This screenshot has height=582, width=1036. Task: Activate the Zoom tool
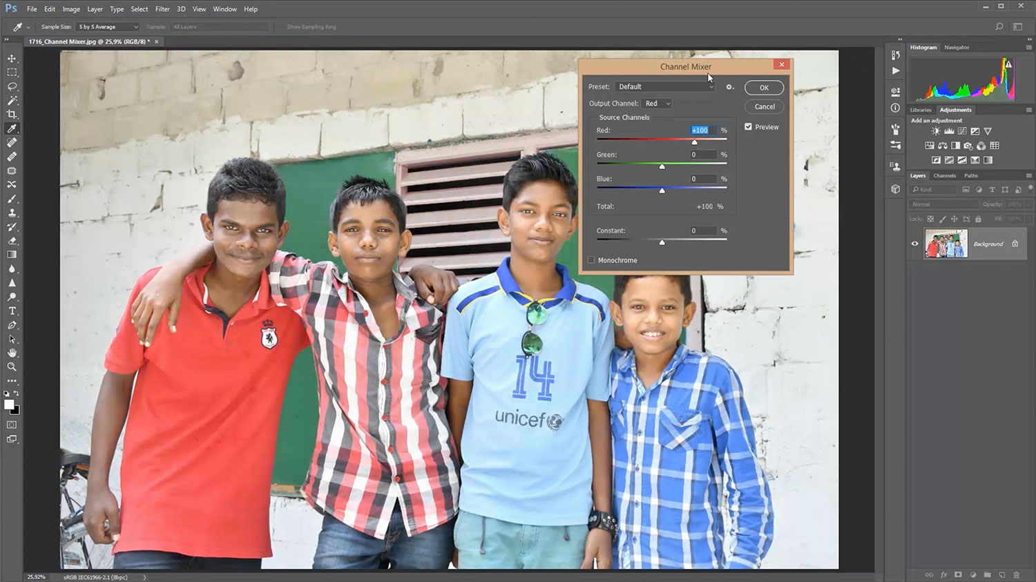click(12, 367)
